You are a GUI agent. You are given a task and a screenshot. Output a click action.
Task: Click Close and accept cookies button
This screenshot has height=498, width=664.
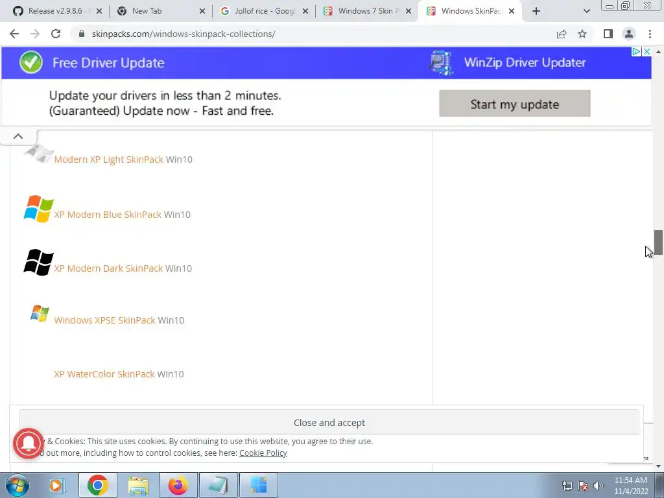329,423
